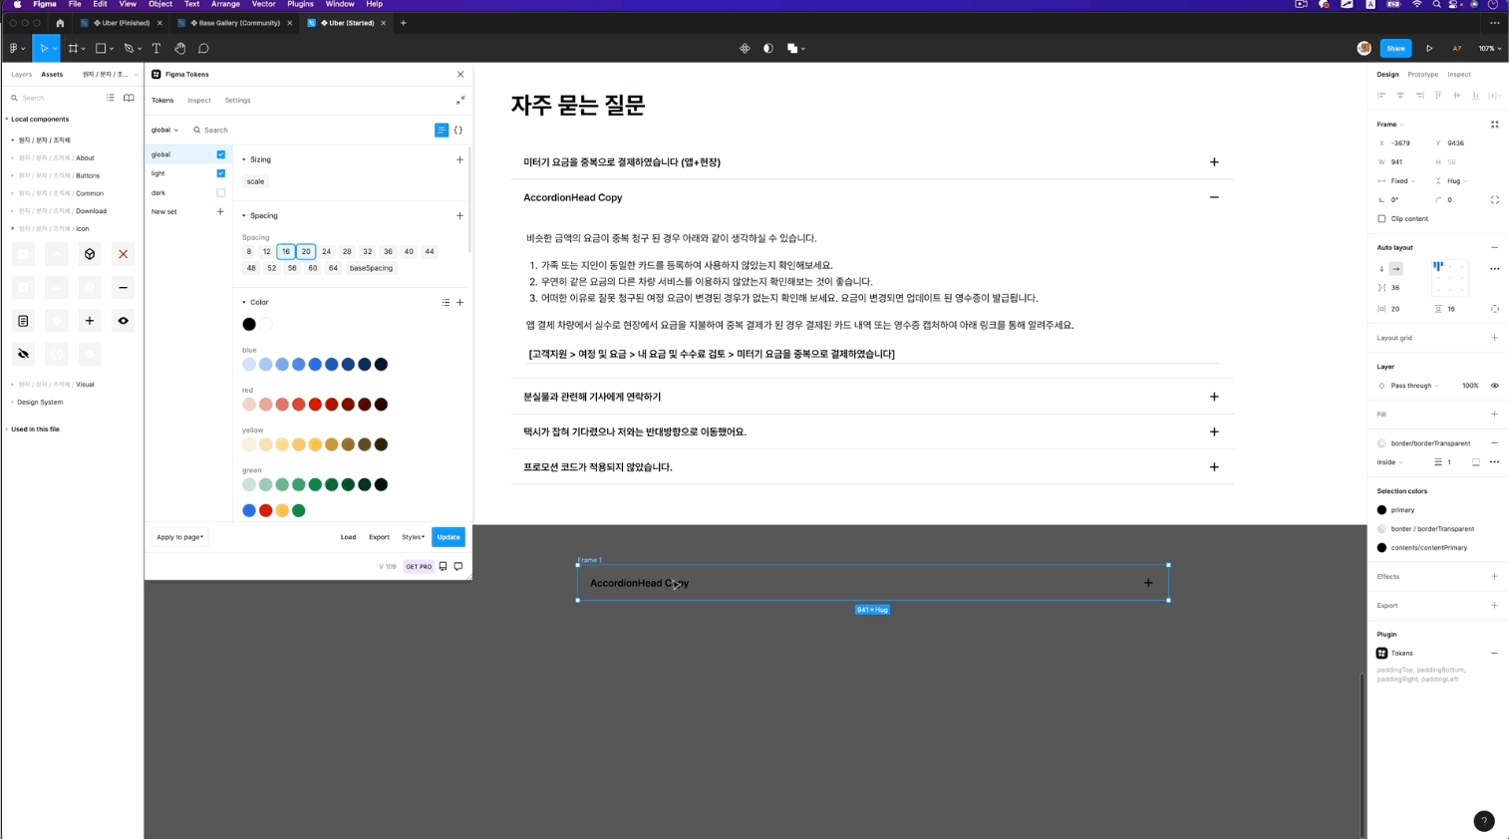
Task: Go to the Home tab icon
Action: (x=60, y=23)
